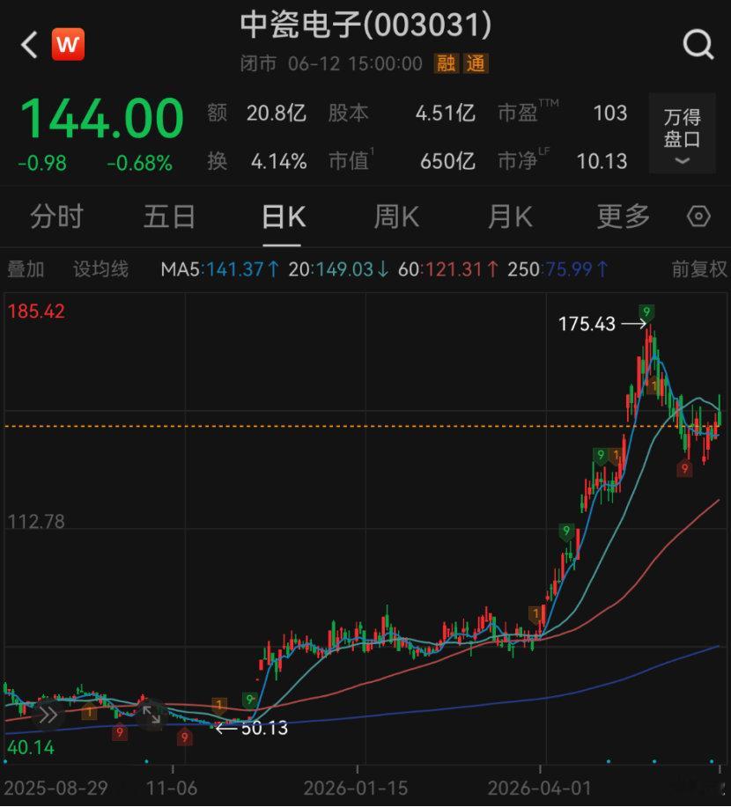Tap the 175.43 high price label

(x=587, y=324)
